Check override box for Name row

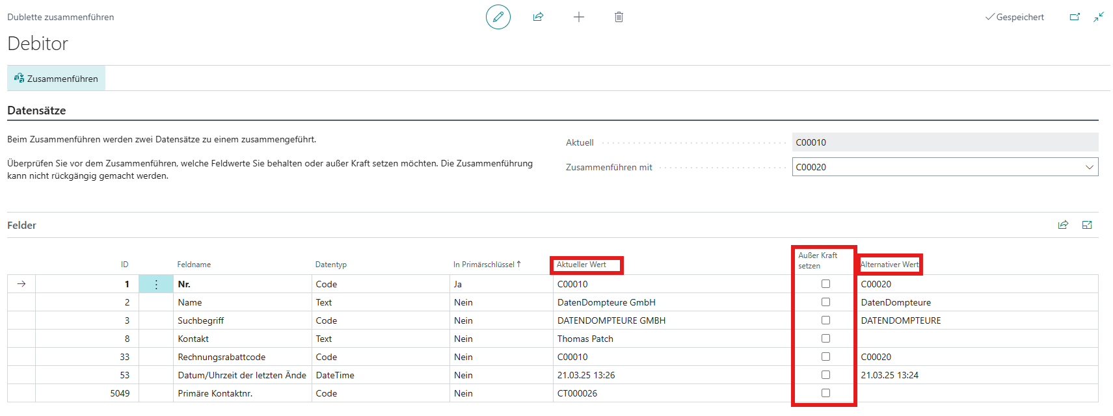[x=825, y=302]
